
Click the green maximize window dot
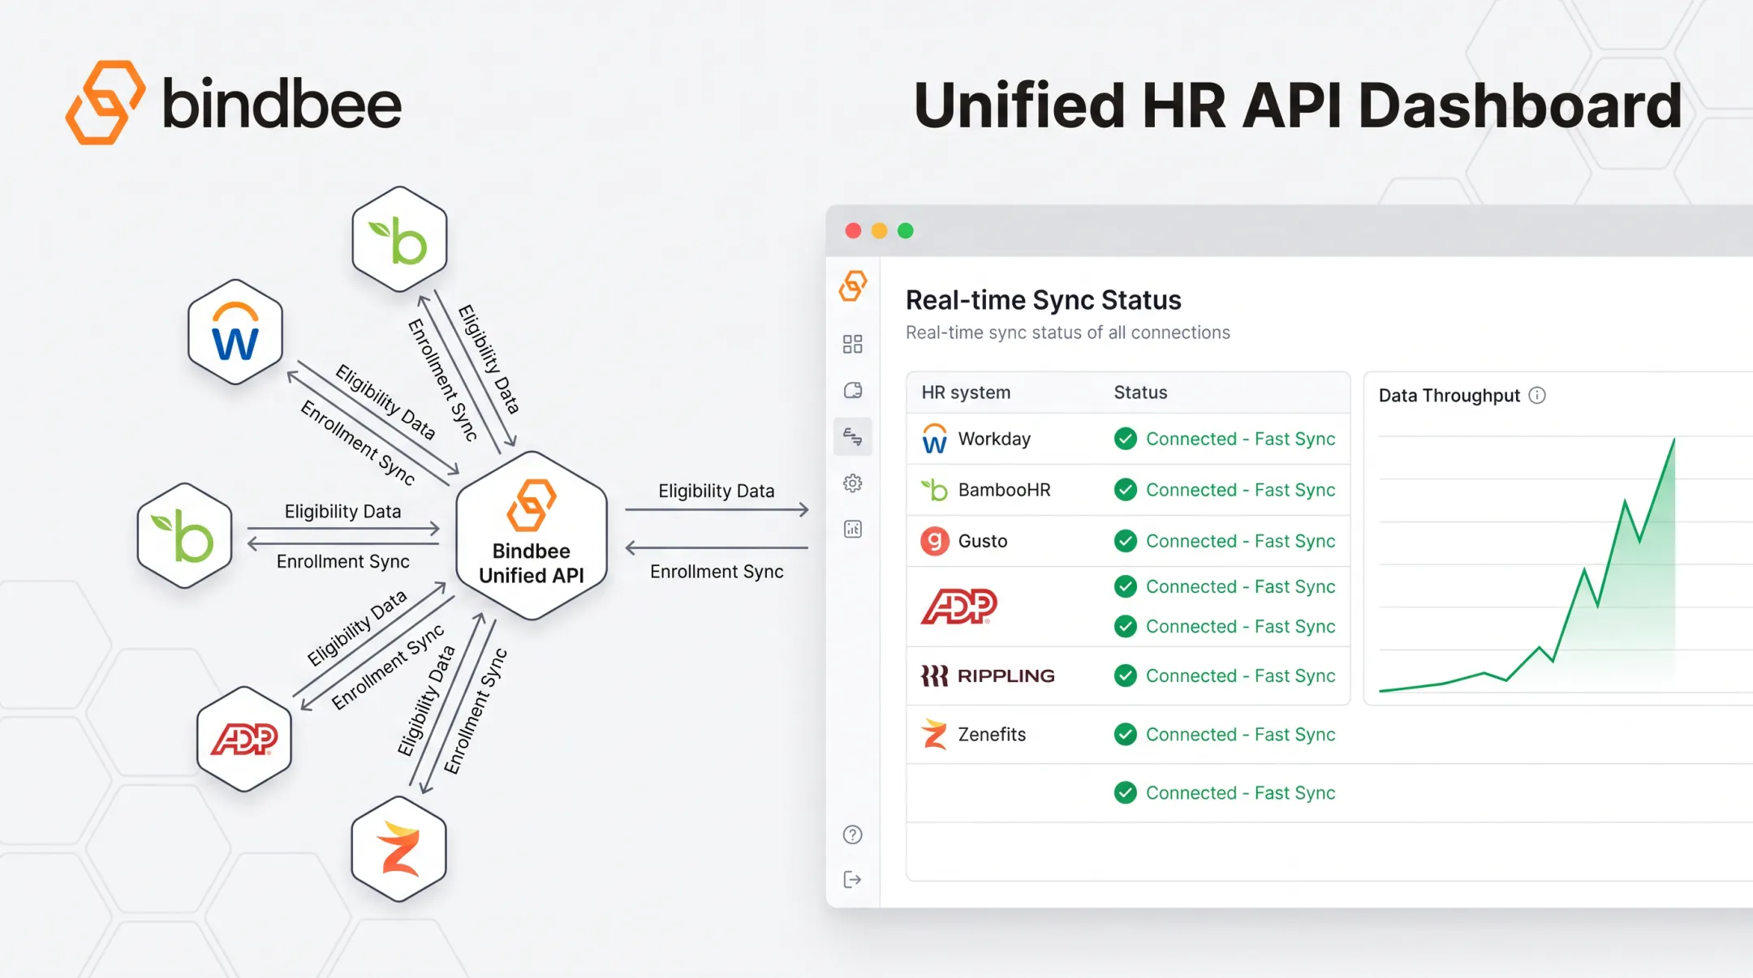[906, 230]
